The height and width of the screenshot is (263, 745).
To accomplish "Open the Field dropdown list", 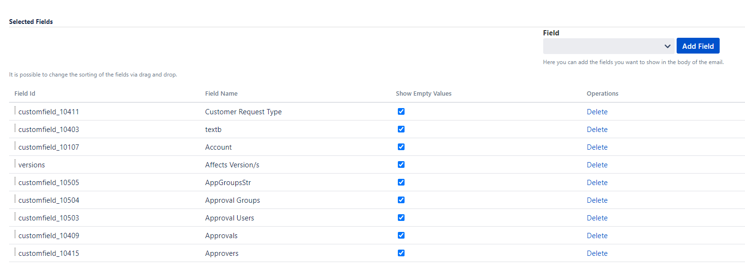I will point(608,46).
